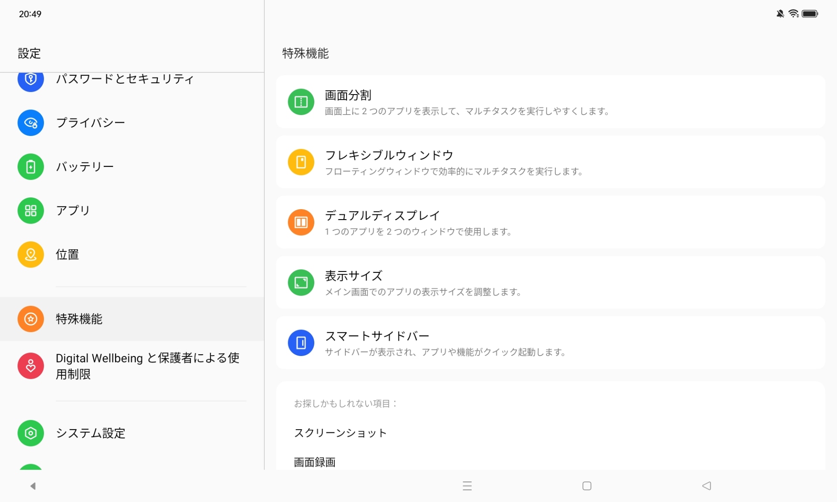Select the バッテリー (Battery) icon in sidebar
This screenshot has width=837, height=502.
[31, 166]
